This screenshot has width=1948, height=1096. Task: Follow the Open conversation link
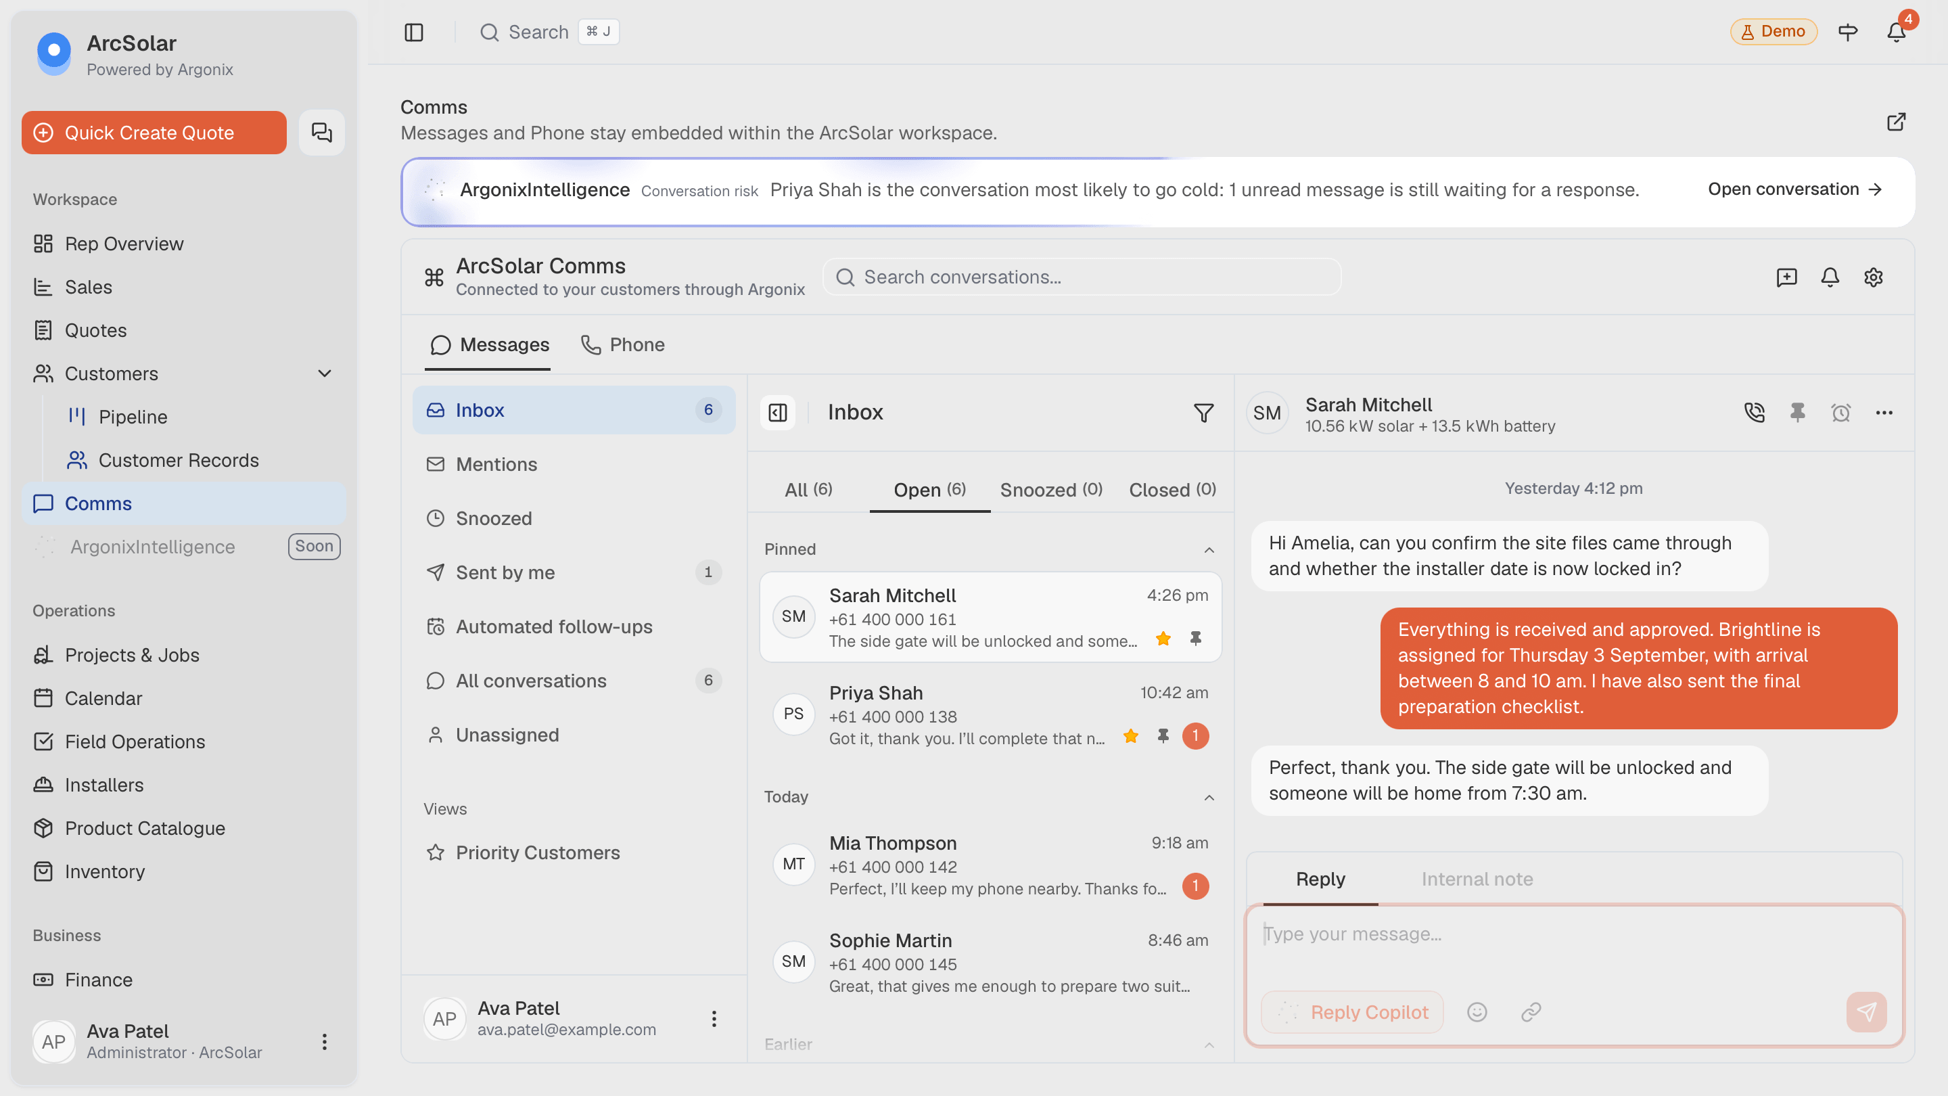point(1794,189)
